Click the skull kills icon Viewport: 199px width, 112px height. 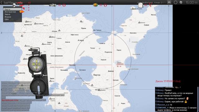(14, 5)
